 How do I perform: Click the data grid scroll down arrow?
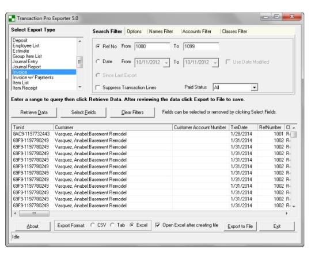(x=294, y=206)
